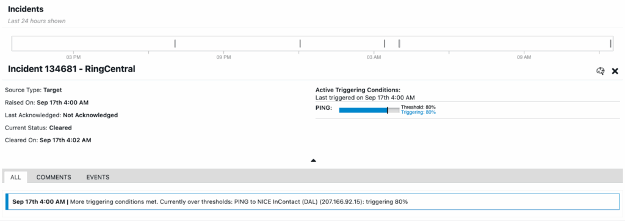Close the Incident 134681 detail panel
Screen dimensions: 625x221
[x=615, y=71]
